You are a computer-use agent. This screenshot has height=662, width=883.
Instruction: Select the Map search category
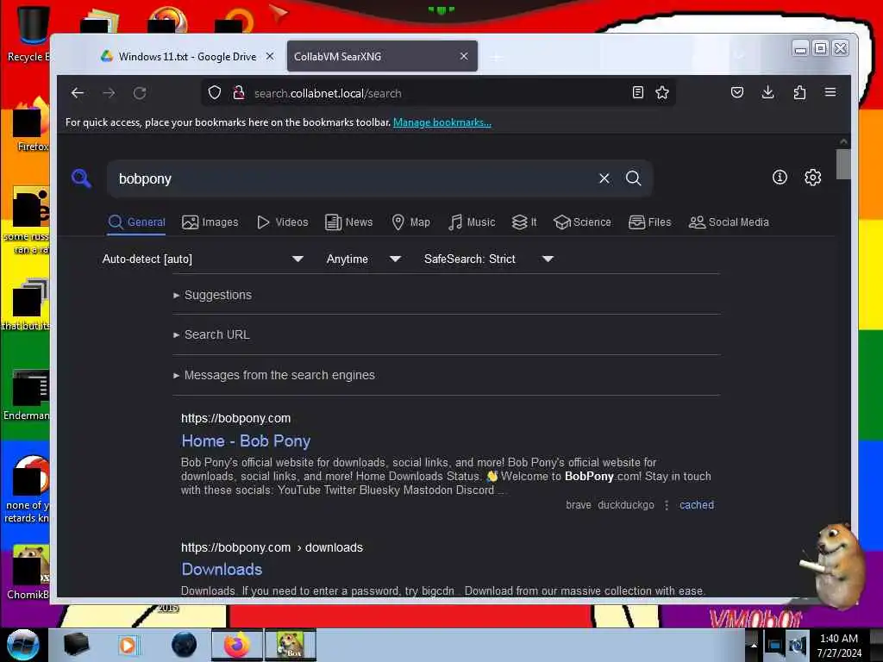pos(411,222)
